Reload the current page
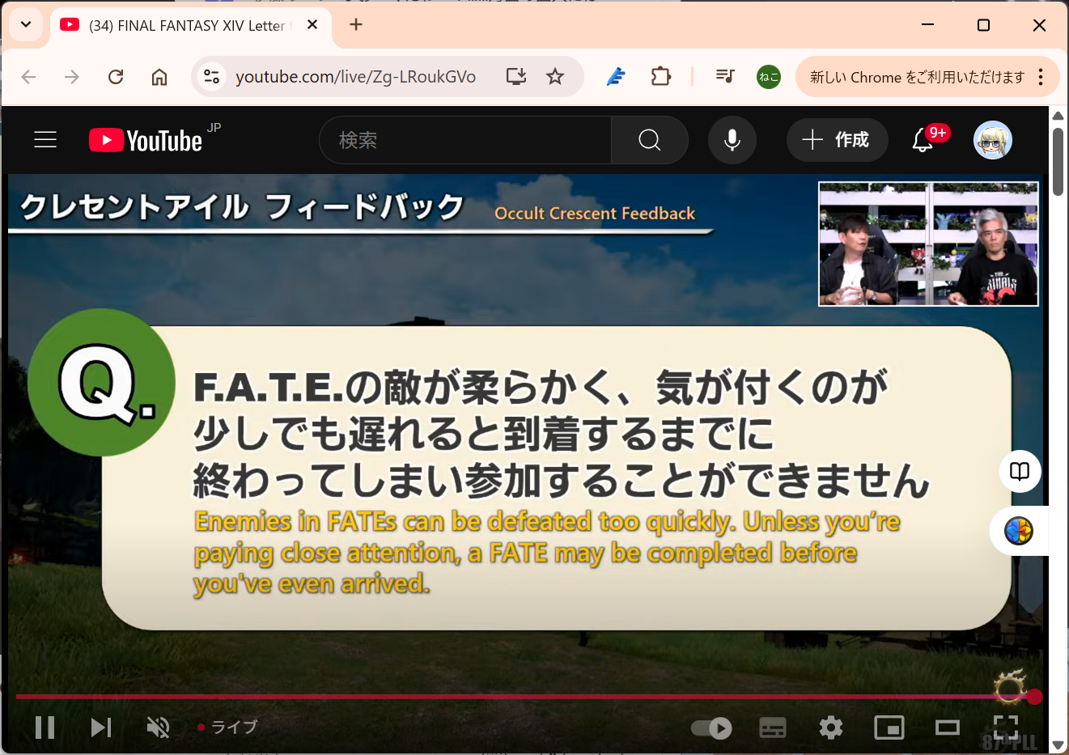The height and width of the screenshot is (755, 1069). [x=116, y=77]
